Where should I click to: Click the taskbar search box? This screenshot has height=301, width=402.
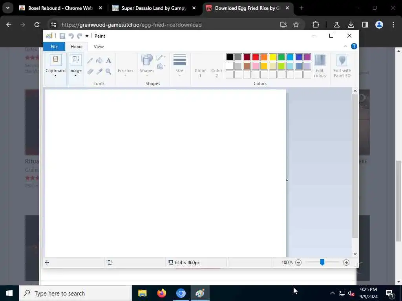(75, 293)
